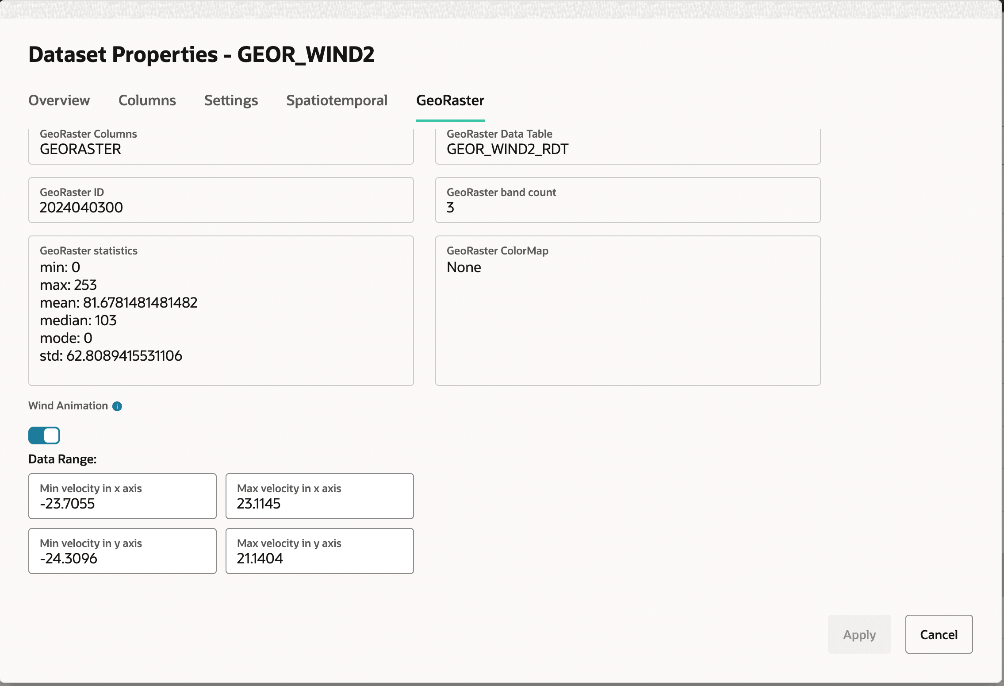Focus Max velocity in y axis field
This screenshot has height=686, width=1004.
(x=319, y=551)
